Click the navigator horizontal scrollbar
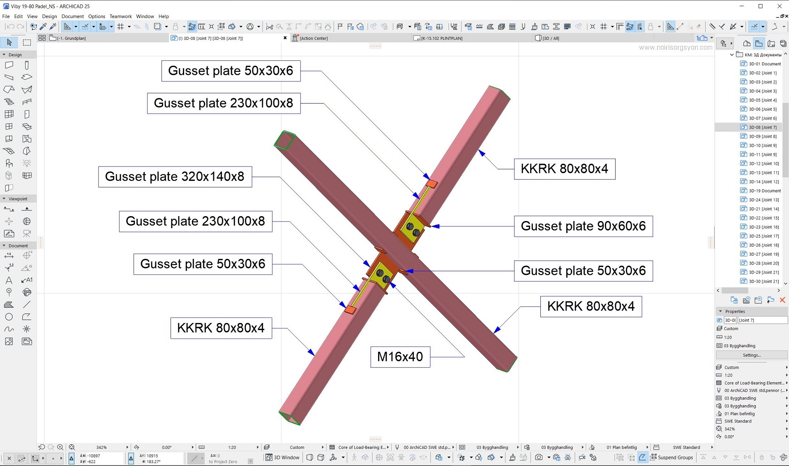This screenshot has width=789, height=466. click(735, 291)
